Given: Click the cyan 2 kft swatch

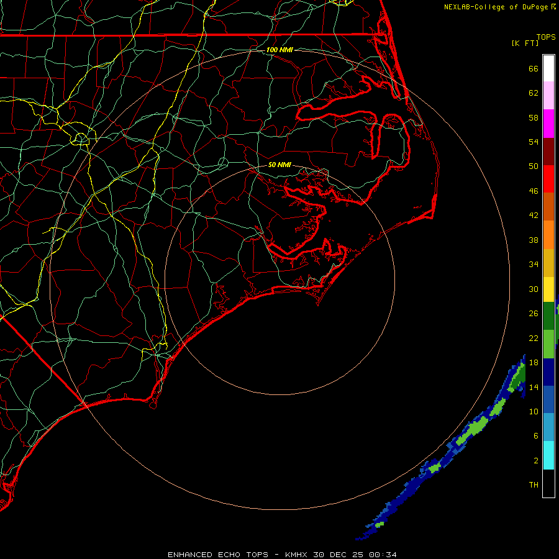Looking at the screenshot, I should [x=548, y=455].
